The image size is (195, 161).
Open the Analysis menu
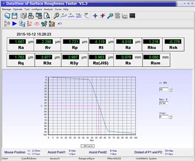(49, 9)
